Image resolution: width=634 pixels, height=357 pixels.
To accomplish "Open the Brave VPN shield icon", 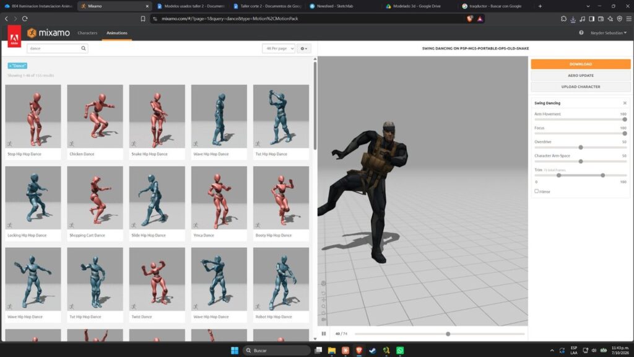I will click(x=619, y=19).
